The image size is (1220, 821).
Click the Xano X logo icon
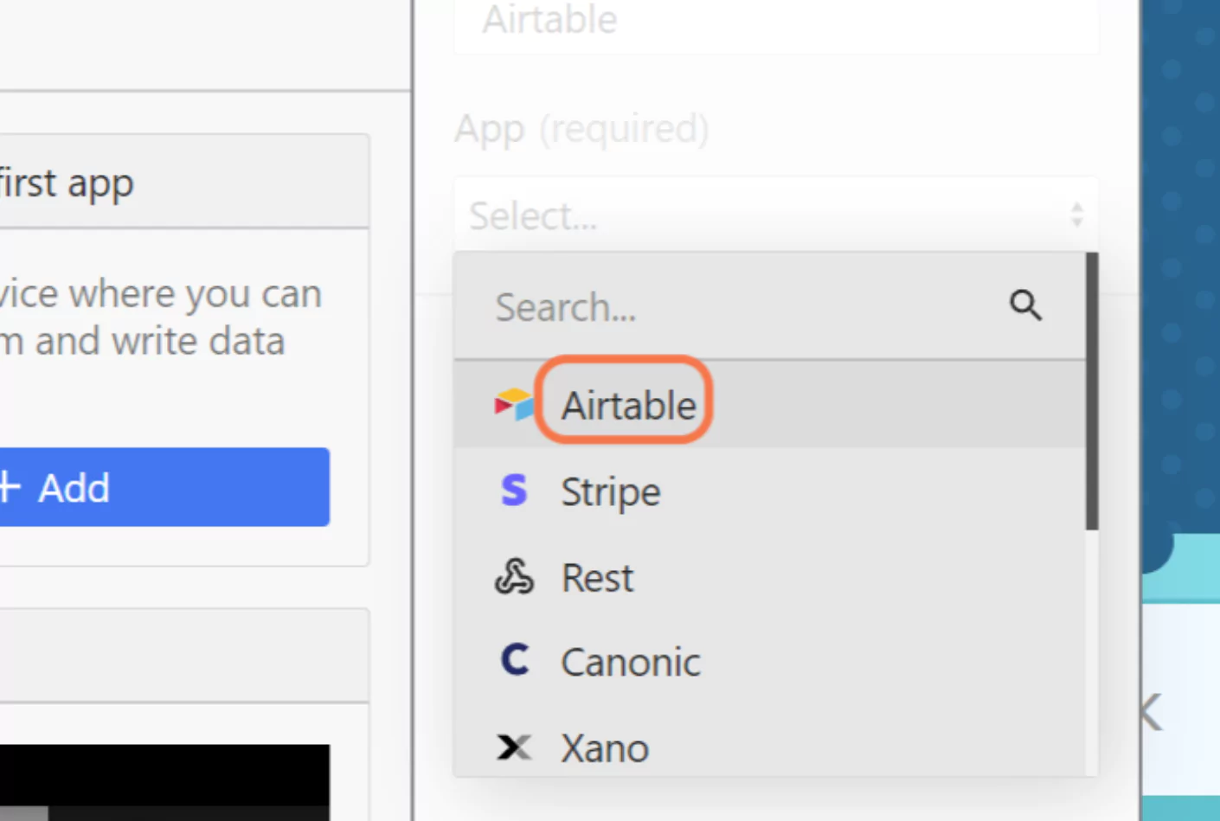point(514,747)
